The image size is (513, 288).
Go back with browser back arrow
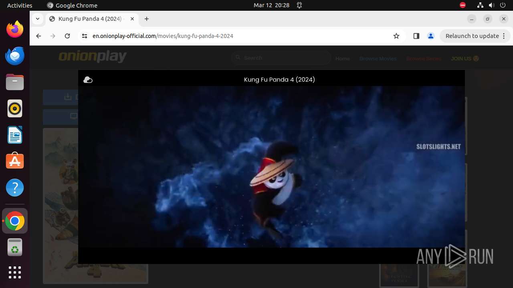click(x=38, y=36)
